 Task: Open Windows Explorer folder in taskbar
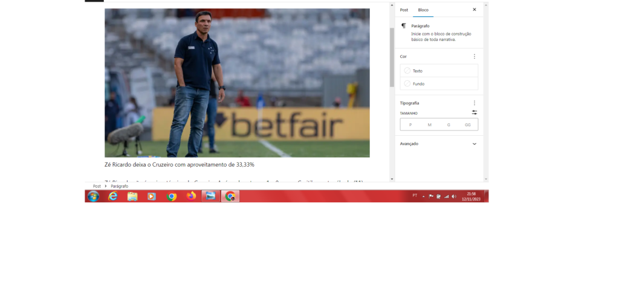[132, 196]
